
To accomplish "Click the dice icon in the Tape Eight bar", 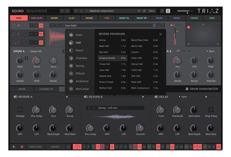I will point(155,25).
